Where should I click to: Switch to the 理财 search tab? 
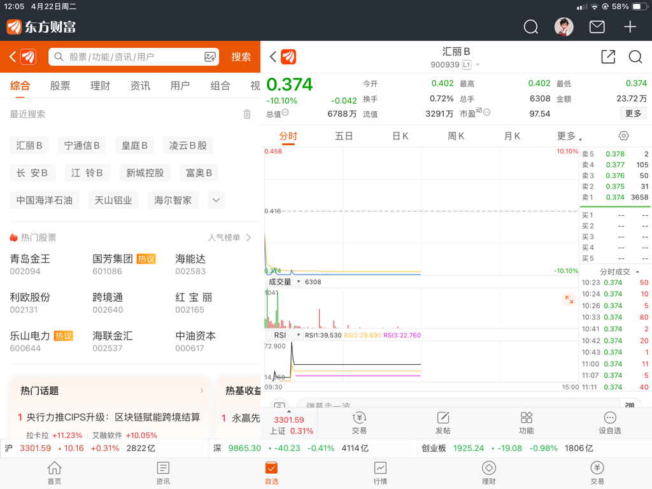pyautogui.click(x=100, y=86)
